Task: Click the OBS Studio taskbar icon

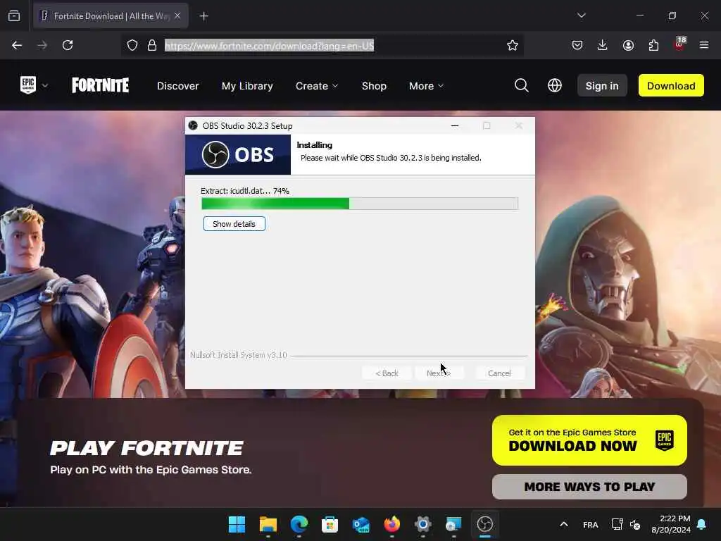Action: point(484,524)
